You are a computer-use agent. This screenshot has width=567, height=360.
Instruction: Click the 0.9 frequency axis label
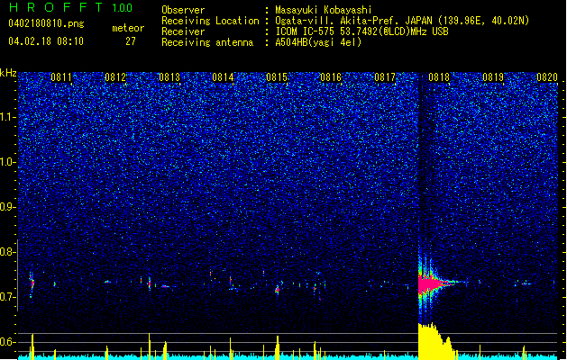[x=8, y=207]
